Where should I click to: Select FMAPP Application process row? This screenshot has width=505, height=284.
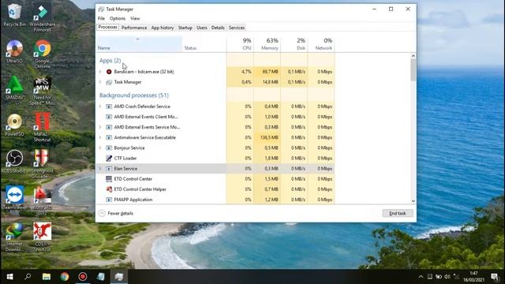[215, 200]
